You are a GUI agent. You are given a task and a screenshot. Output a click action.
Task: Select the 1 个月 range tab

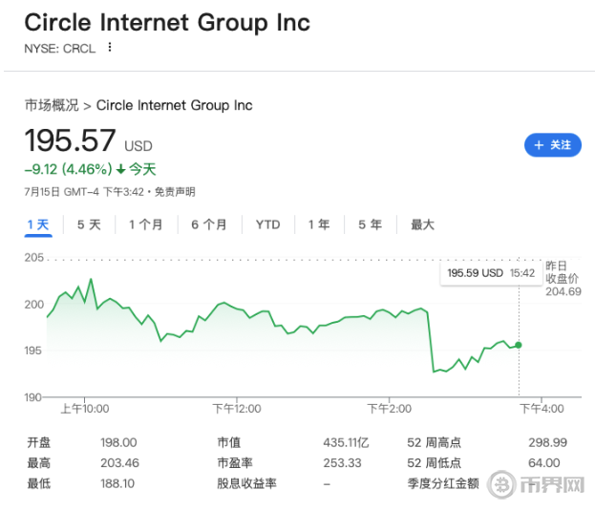point(146,224)
